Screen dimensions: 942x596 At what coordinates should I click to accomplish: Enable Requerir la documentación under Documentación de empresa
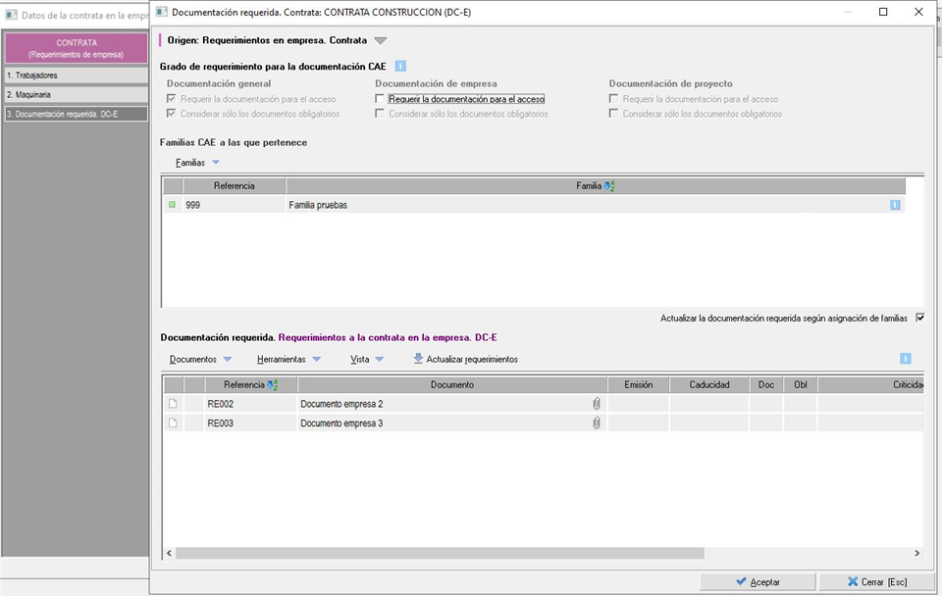(381, 99)
